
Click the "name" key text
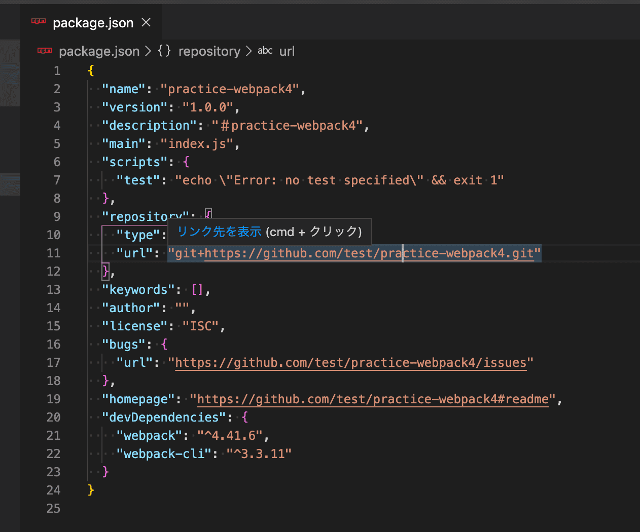(x=124, y=89)
